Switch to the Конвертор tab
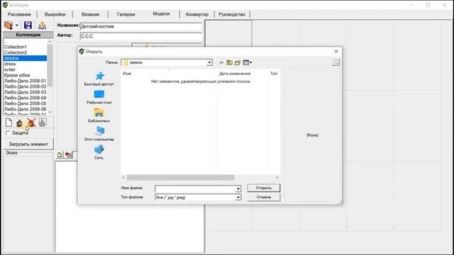The height and width of the screenshot is (255, 454). [197, 14]
